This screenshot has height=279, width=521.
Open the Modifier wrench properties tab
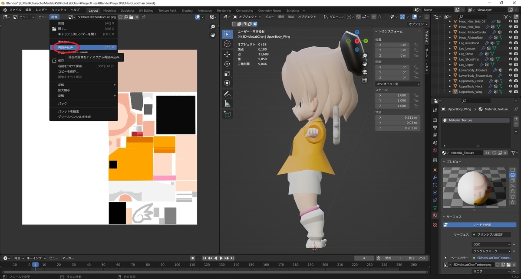(435, 178)
